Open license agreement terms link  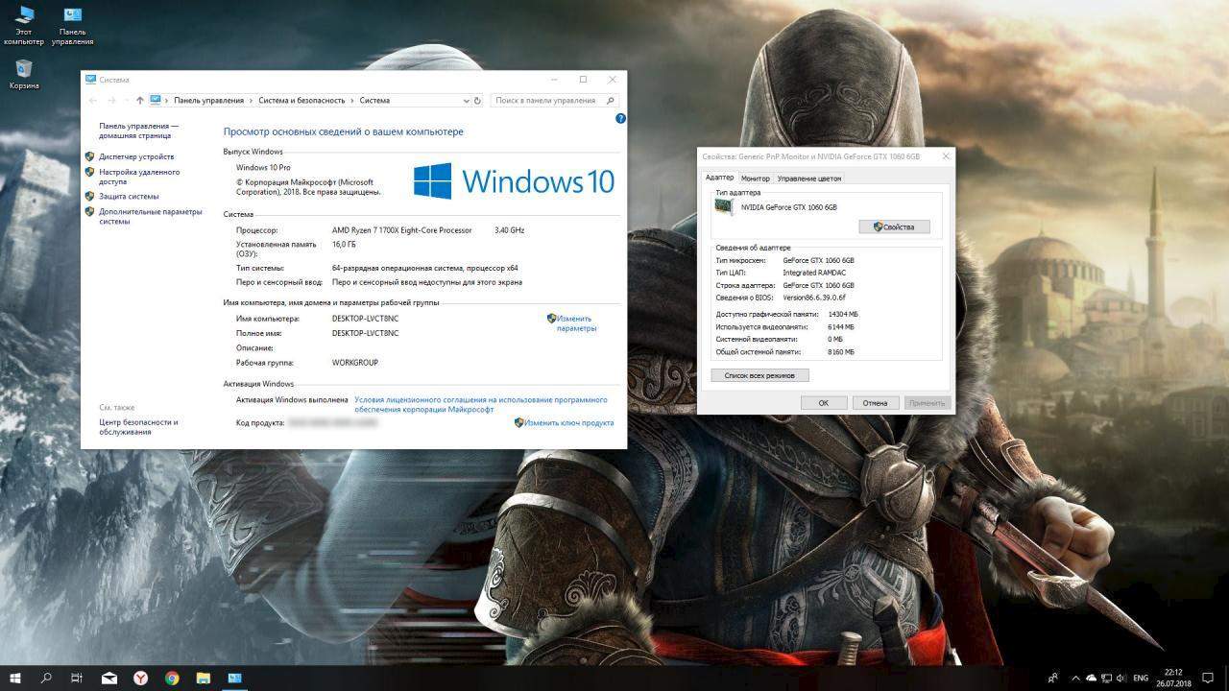481,404
